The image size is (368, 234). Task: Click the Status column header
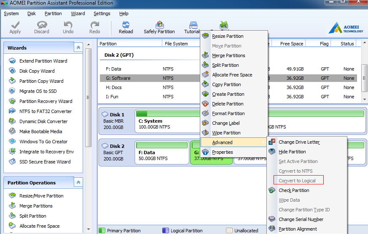[x=344, y=44]
